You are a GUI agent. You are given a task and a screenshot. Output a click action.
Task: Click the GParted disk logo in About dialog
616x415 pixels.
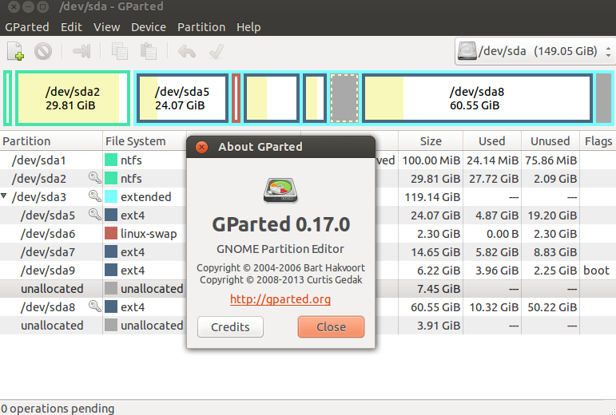(280, 190)
